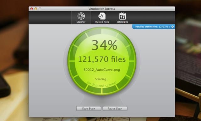Click the red close window button
This screenshot has height=121, width=201.
coord(31,9)
